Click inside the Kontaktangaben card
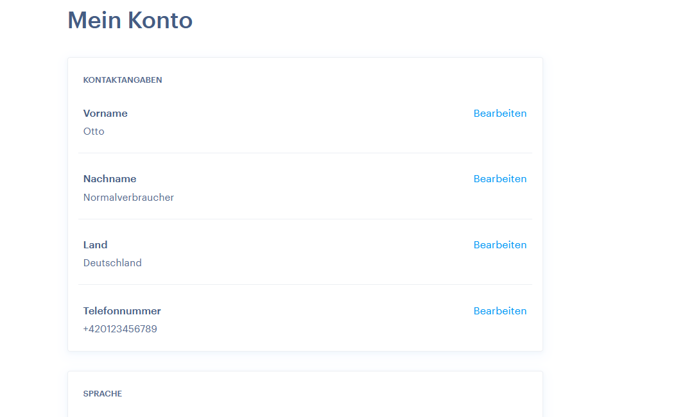Image resolution: width=678 pixels, height=417 pixels. [x=305, y=205]
